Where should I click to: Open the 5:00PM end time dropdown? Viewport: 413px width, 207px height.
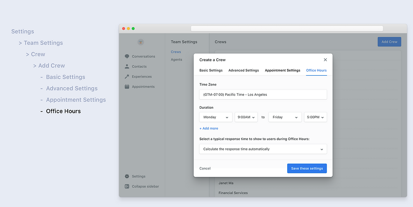pyautogui.click(x=315, y=117)
